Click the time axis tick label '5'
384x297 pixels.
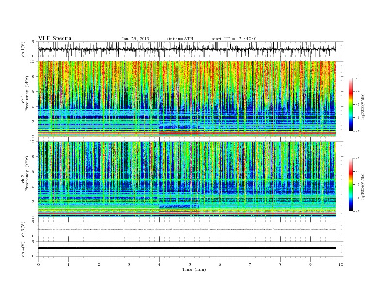[190, 264]
